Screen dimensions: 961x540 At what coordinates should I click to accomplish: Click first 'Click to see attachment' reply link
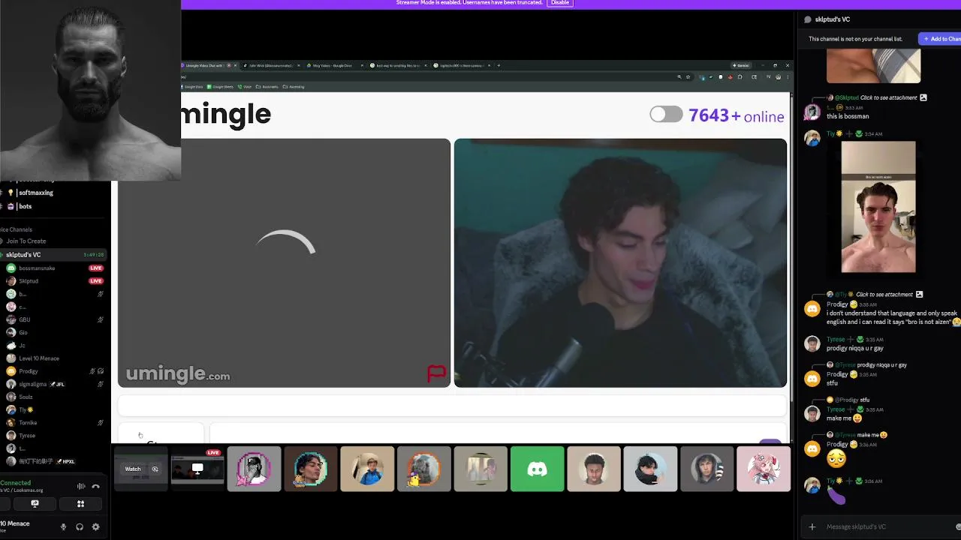tap(888, 98)
